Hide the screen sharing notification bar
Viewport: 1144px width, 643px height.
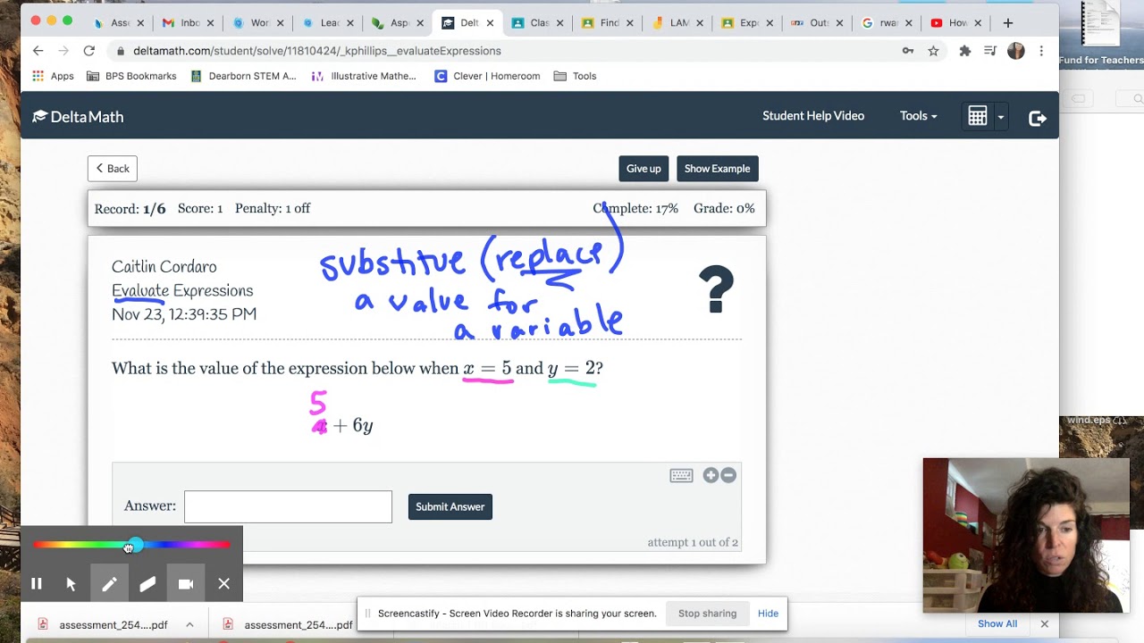[768, 614]
